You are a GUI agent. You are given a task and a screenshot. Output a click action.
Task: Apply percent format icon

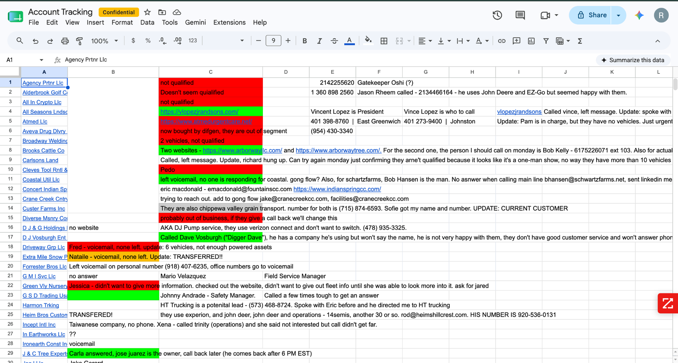(x=148, y=41)
